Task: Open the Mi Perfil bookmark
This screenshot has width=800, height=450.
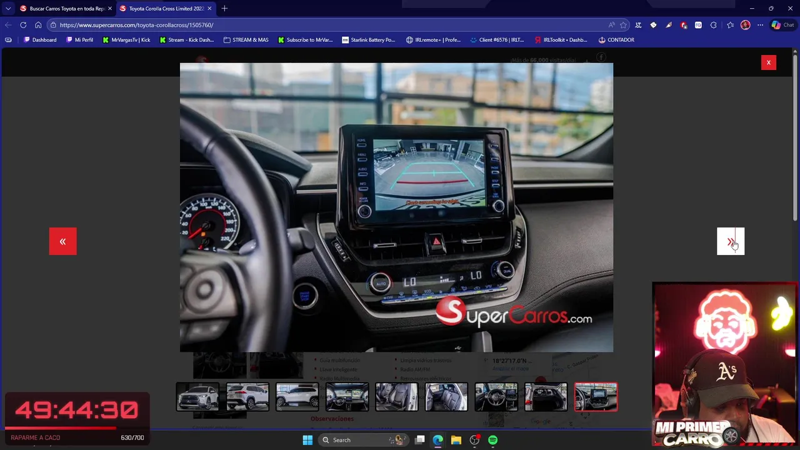Action: pyautogui.click(x=79, y=40)
